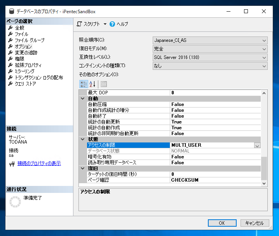
Task: Click wrench icon beside ミラーリング
Action: [10, 71]
